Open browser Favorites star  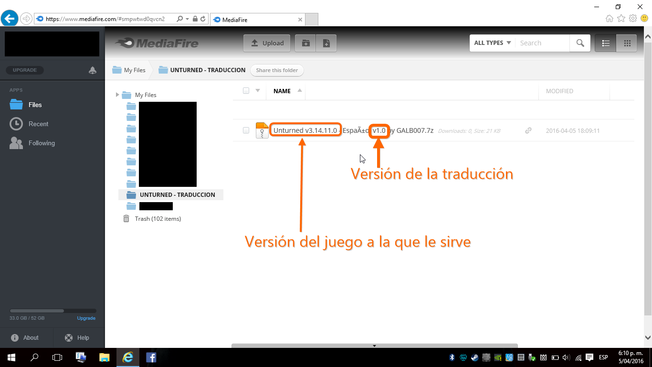click(x=621, y=19)
